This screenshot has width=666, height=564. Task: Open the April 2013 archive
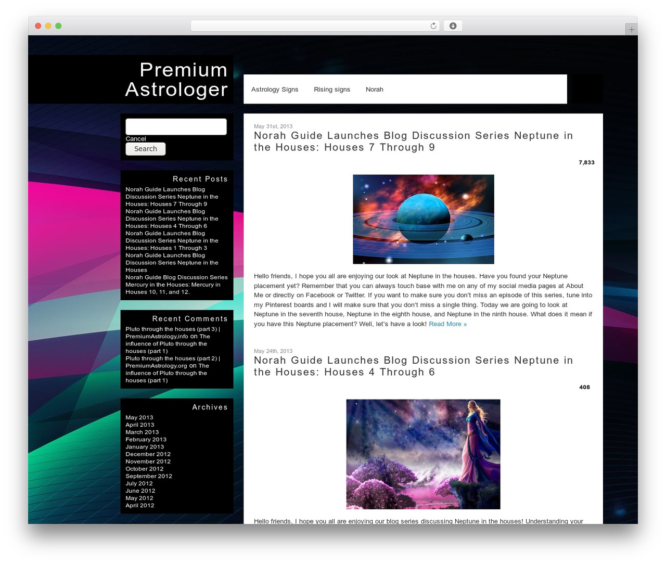pos(140,425)
